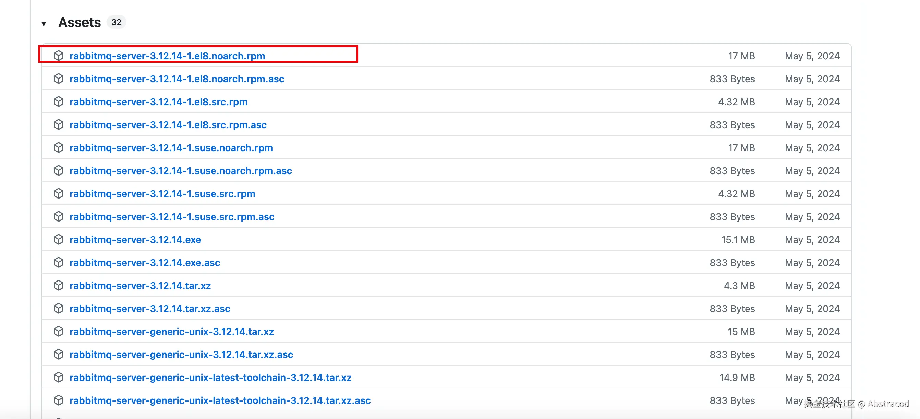Screen dimensions: 920x419
Task: Click the 14.9 MB file size
Action: [737, 378]
